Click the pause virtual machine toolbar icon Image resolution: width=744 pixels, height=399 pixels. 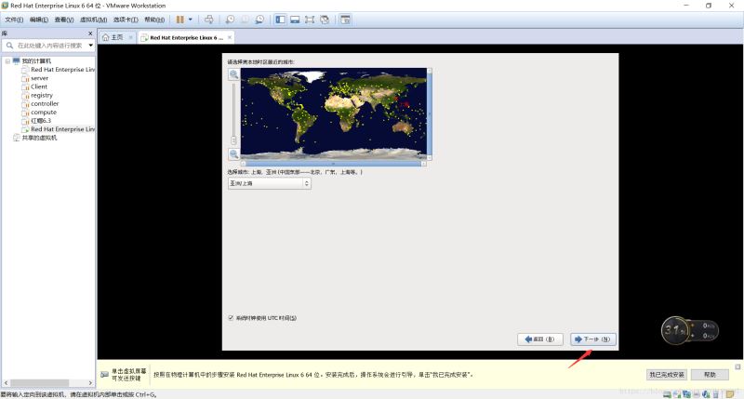coord(180,19)
